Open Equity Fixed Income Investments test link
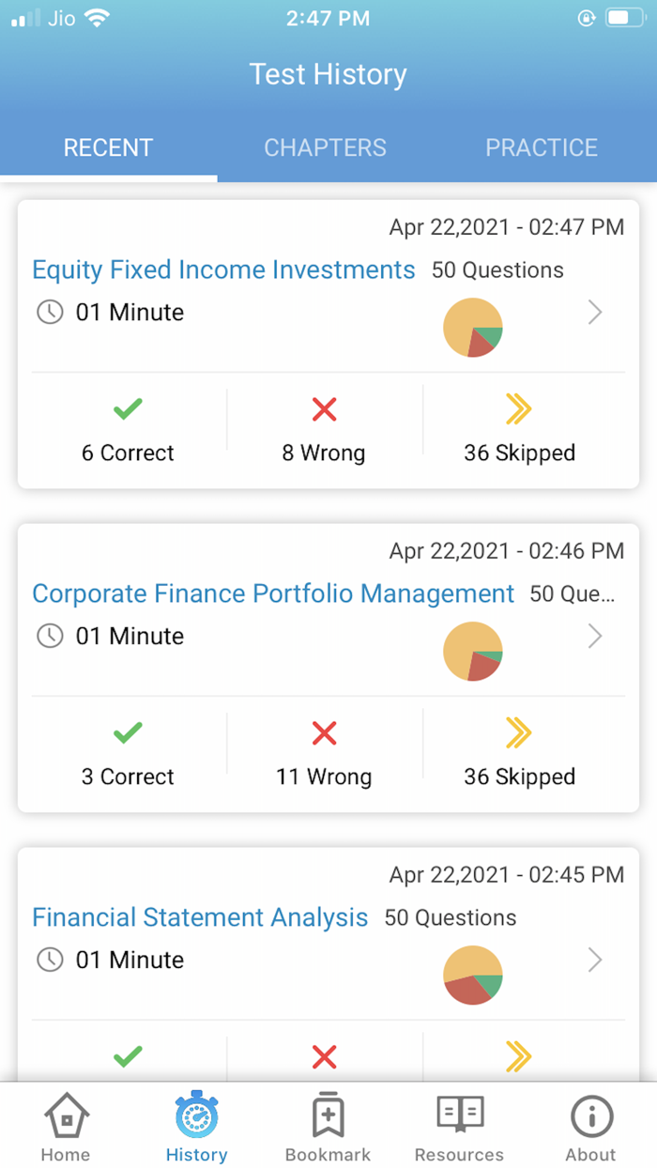This screenshot has width=657, height=1168. tap(223, 270)
